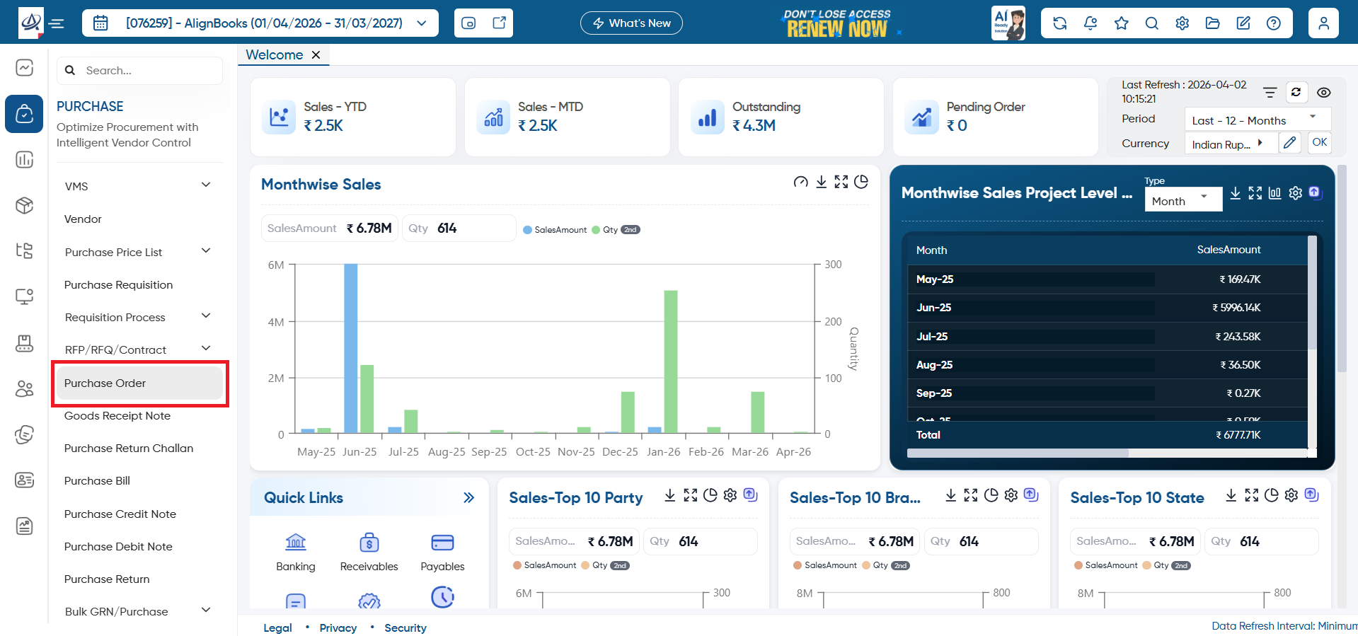Open settings gear on Sales-Top 10 Party
This screenshot has height=636, width=1358.
tap(730, 495)
